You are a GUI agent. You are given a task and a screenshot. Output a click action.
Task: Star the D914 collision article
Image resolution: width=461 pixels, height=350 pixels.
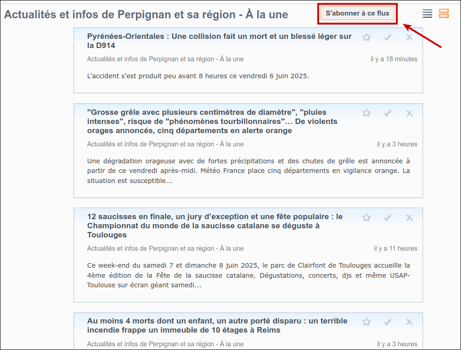click(366, 38)
